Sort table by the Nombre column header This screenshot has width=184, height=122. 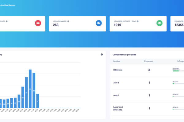pyautogui.click(x=117, y=61)
